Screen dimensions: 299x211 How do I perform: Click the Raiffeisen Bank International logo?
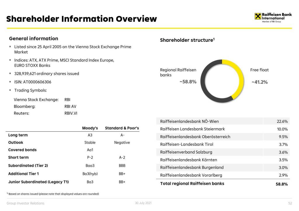coord(273,17)
